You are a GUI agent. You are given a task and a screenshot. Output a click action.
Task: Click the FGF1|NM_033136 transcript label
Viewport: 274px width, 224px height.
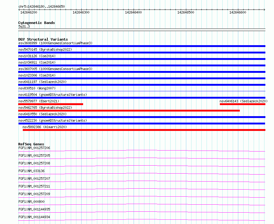pos(31,171)
